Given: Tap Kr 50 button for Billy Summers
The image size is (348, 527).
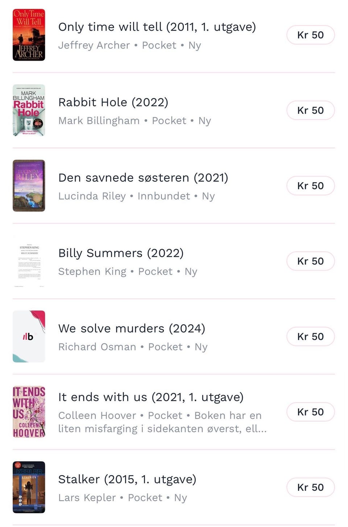Looking at the screenshot, I should (311, 261).
